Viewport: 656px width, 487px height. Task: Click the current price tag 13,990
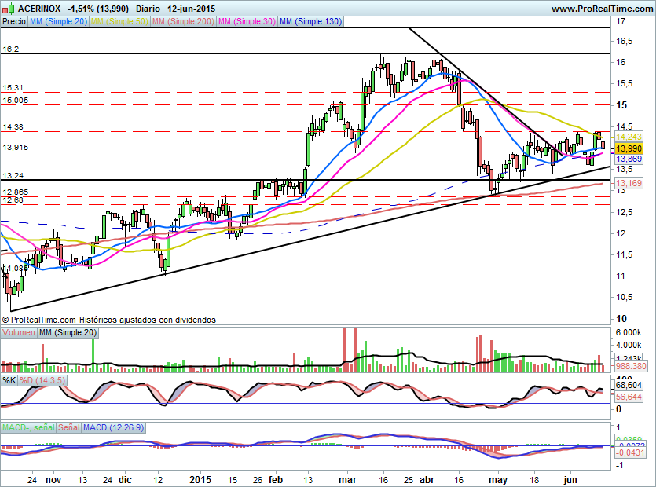629,148
